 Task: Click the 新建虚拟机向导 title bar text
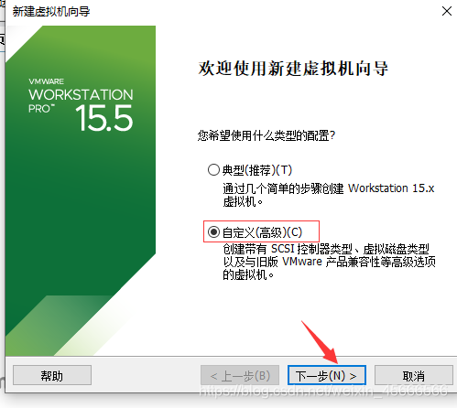51,12
